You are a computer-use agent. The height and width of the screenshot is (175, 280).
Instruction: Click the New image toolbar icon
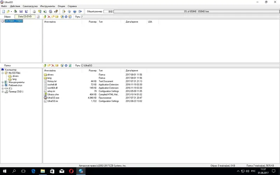point(3,12)
